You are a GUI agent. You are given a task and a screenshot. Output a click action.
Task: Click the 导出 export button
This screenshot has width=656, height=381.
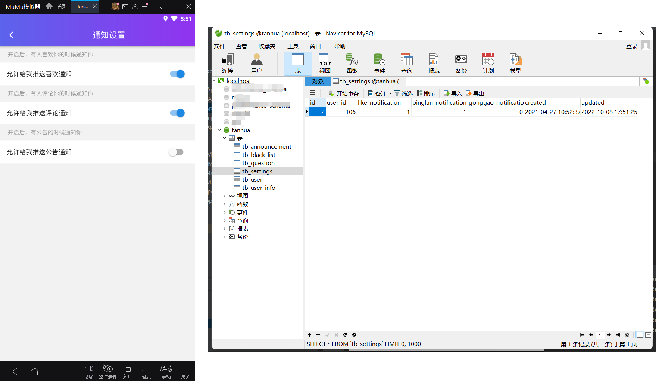tap(475, 93)
